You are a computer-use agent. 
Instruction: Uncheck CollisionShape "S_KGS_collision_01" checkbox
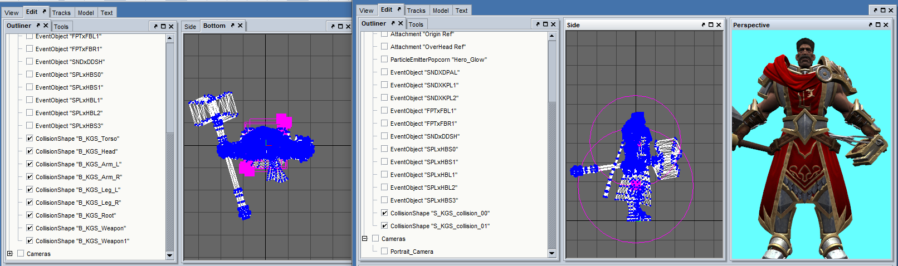coord(384,226)
